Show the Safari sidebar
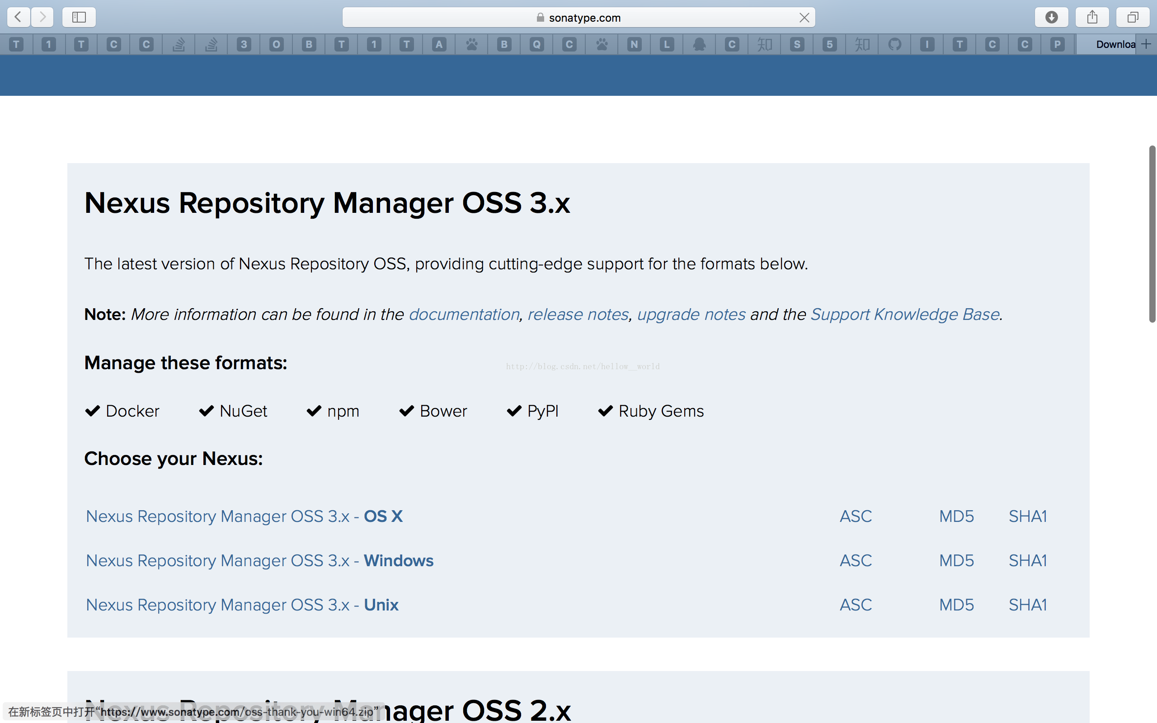Viewport: 1157px width, 723px height. 79,17
